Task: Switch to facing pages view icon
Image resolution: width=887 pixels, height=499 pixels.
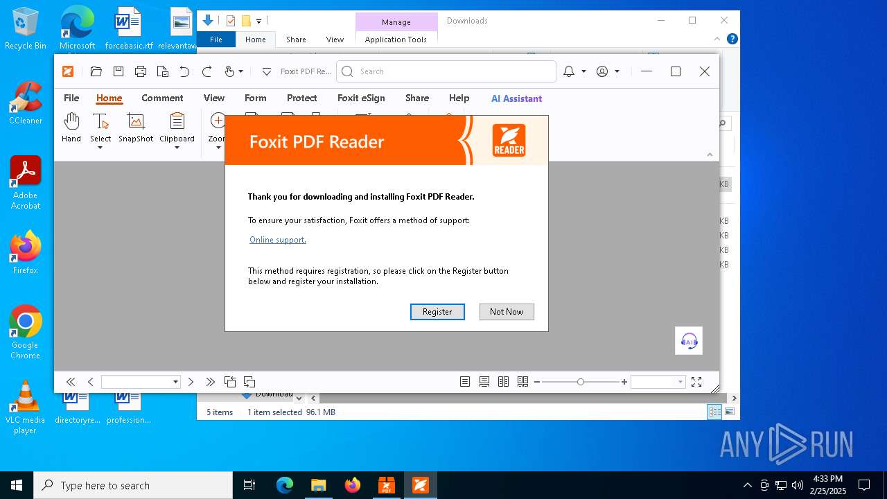Action: click(x=504, y=382)
